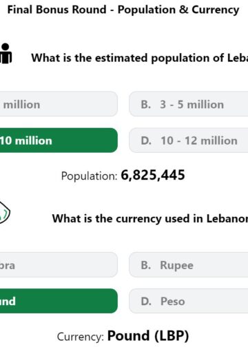Click the letter B beside Rupee
Viewport: 248px width, 347px height.
click(146, 265)
